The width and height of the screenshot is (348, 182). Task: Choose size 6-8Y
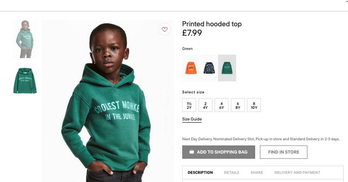238,105
